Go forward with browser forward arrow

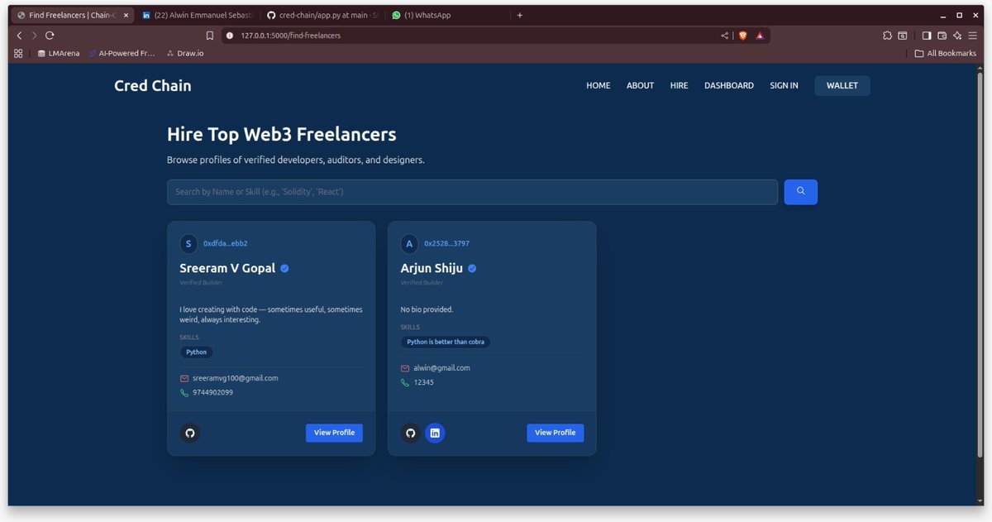pyautogui.click(x=34, y=36)
